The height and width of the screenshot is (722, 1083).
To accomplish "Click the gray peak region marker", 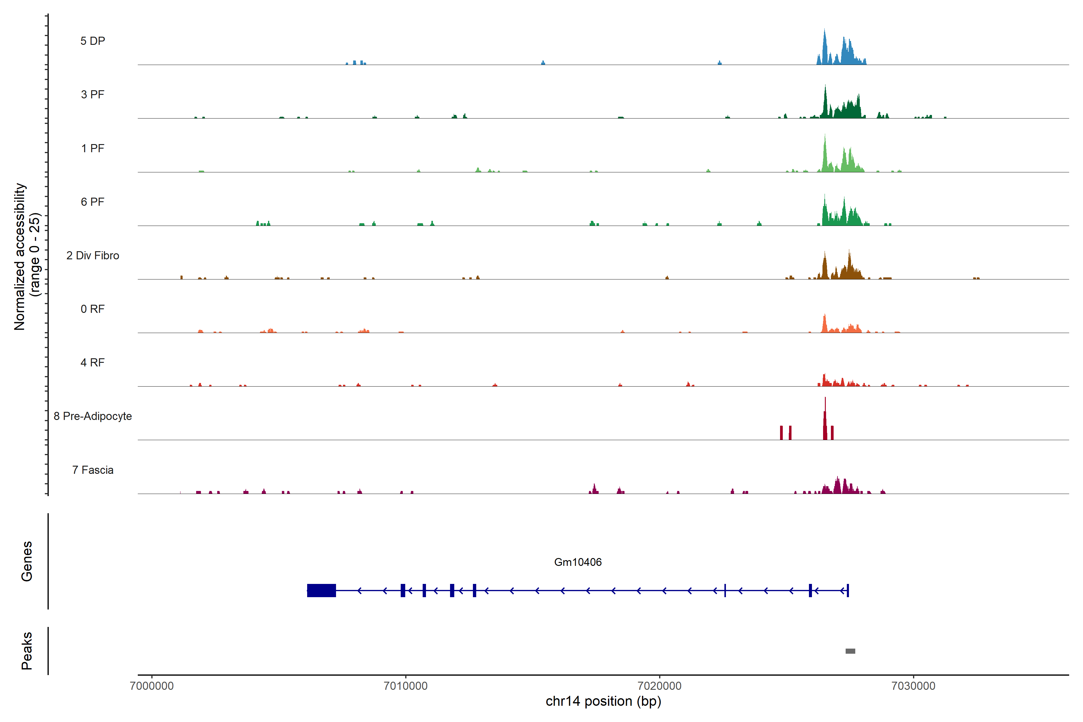I will tap(850, 651).
